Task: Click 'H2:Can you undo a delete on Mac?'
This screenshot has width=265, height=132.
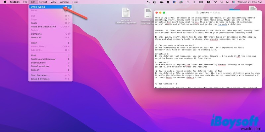Action: pyautogui.click(x=174, y=46)
